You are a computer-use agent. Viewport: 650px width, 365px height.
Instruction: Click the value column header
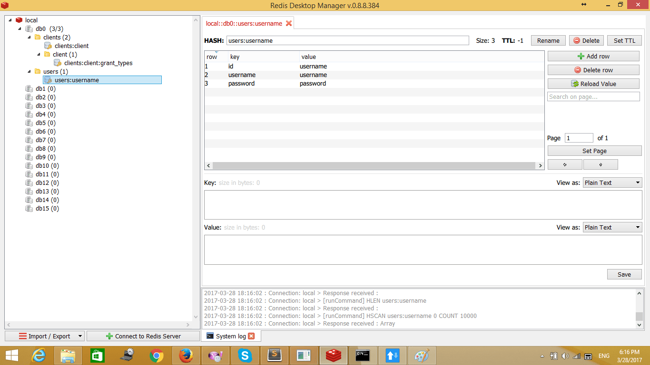pyautogui.click(x=422, y=57)
